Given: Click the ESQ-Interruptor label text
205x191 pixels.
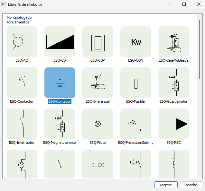Looking at the screenshot, I should [22, 143].
